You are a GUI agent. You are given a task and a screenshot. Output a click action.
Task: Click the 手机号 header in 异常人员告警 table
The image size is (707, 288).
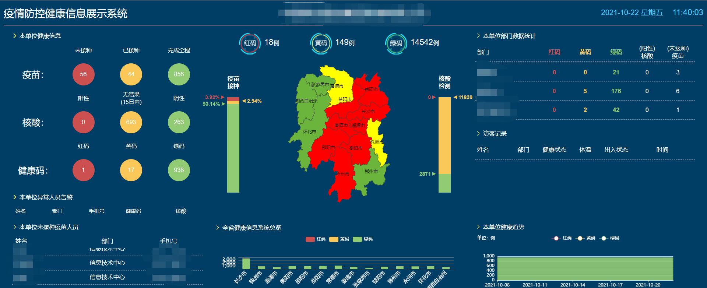coord(96,211)
